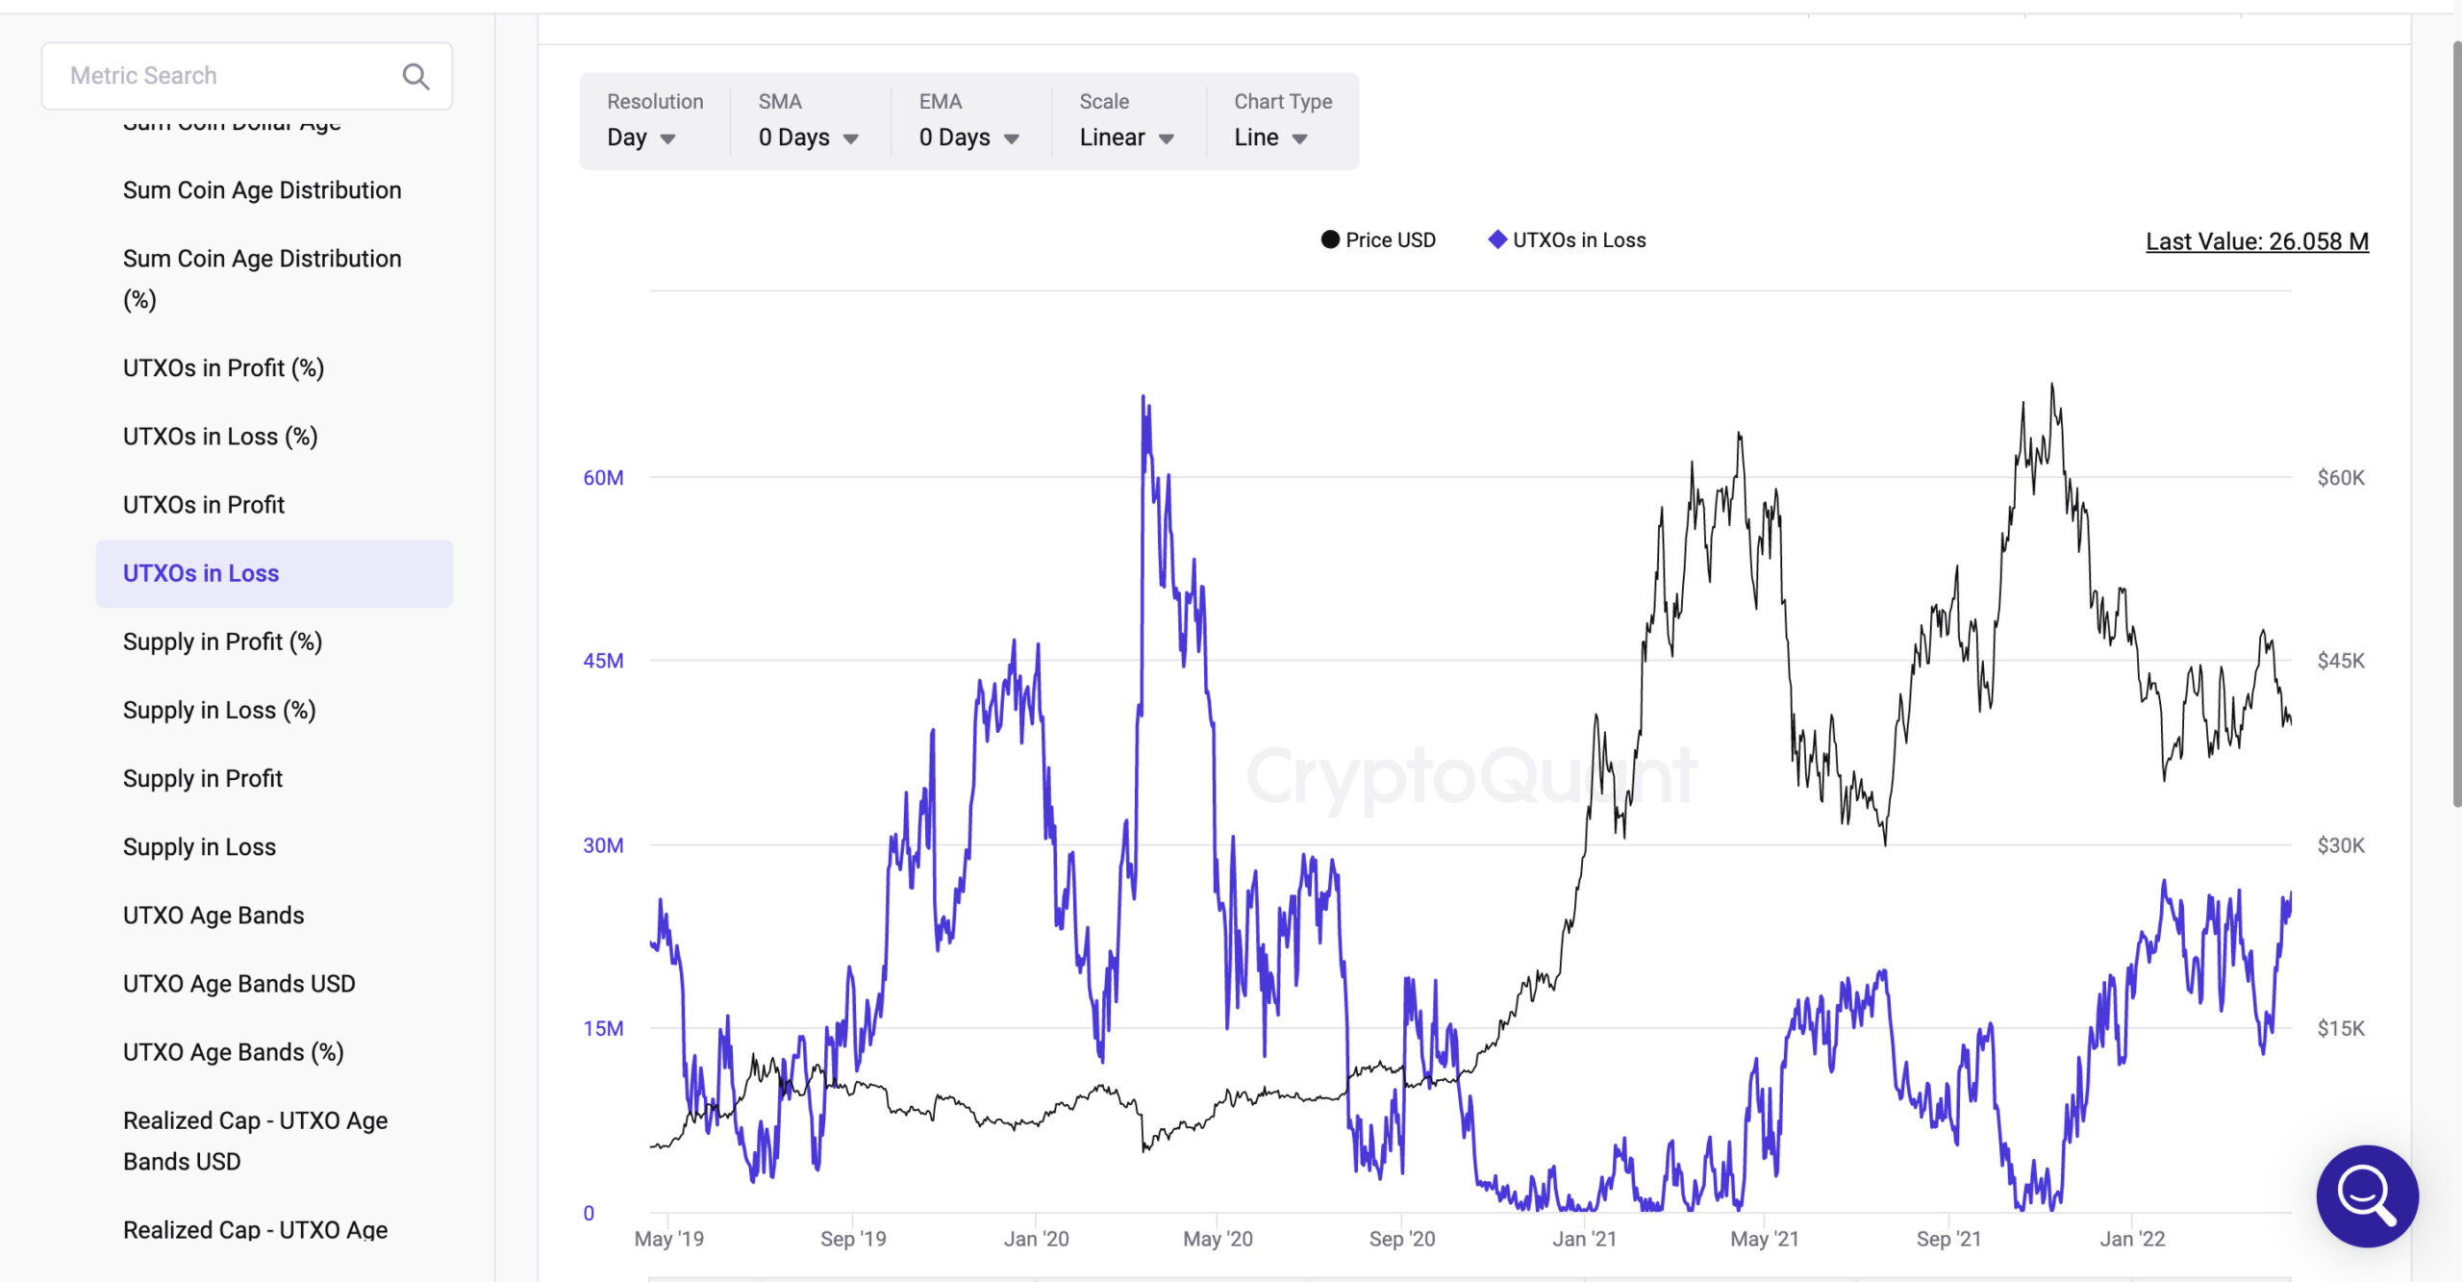This screenshot has width=2462, height=1282.
Task: Click the $45K right axis label
Action: pos(2341,661)
